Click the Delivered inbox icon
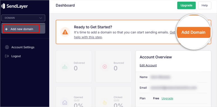 (x=65, y=67)
